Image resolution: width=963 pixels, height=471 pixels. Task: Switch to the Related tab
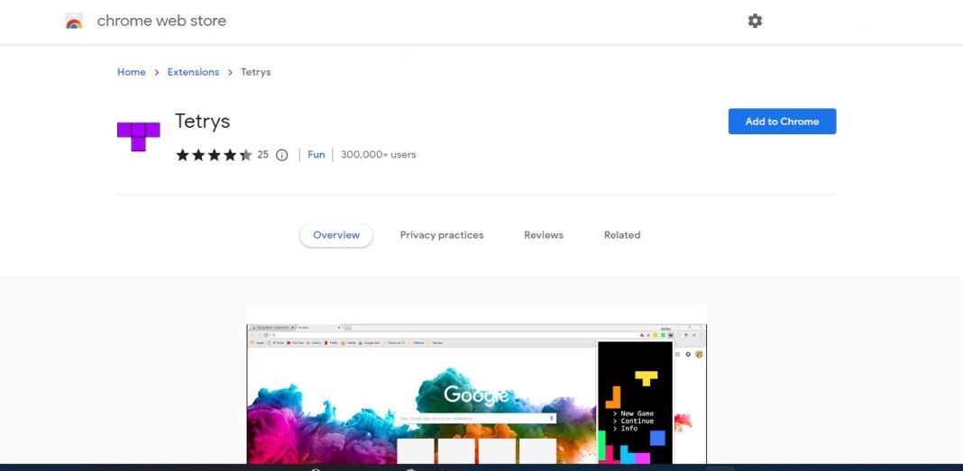(622, 235)
